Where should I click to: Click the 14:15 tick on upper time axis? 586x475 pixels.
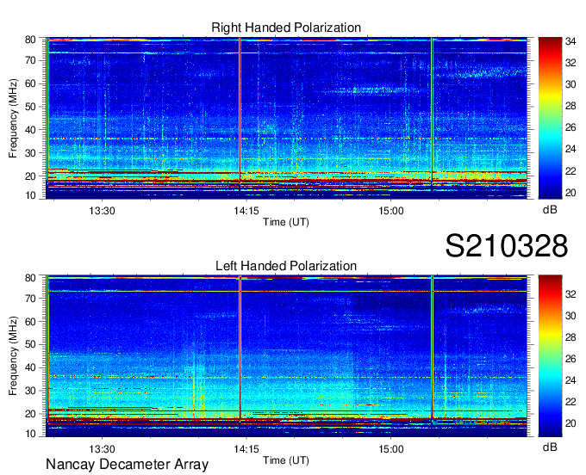pos(246,211)
